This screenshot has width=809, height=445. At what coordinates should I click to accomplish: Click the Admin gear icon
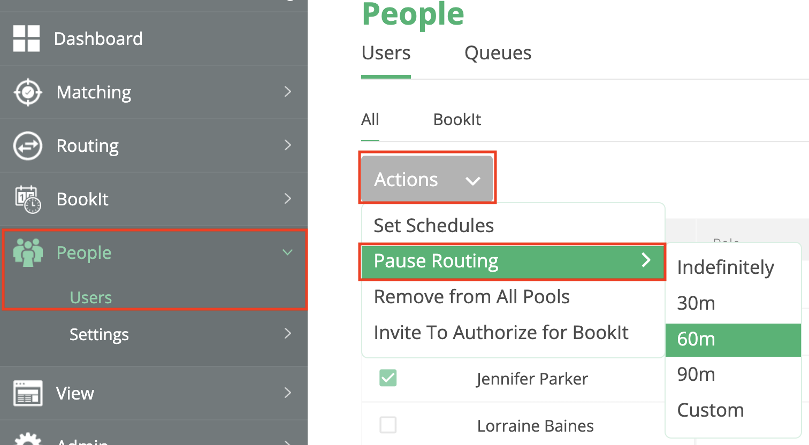(x=28, y=440)
